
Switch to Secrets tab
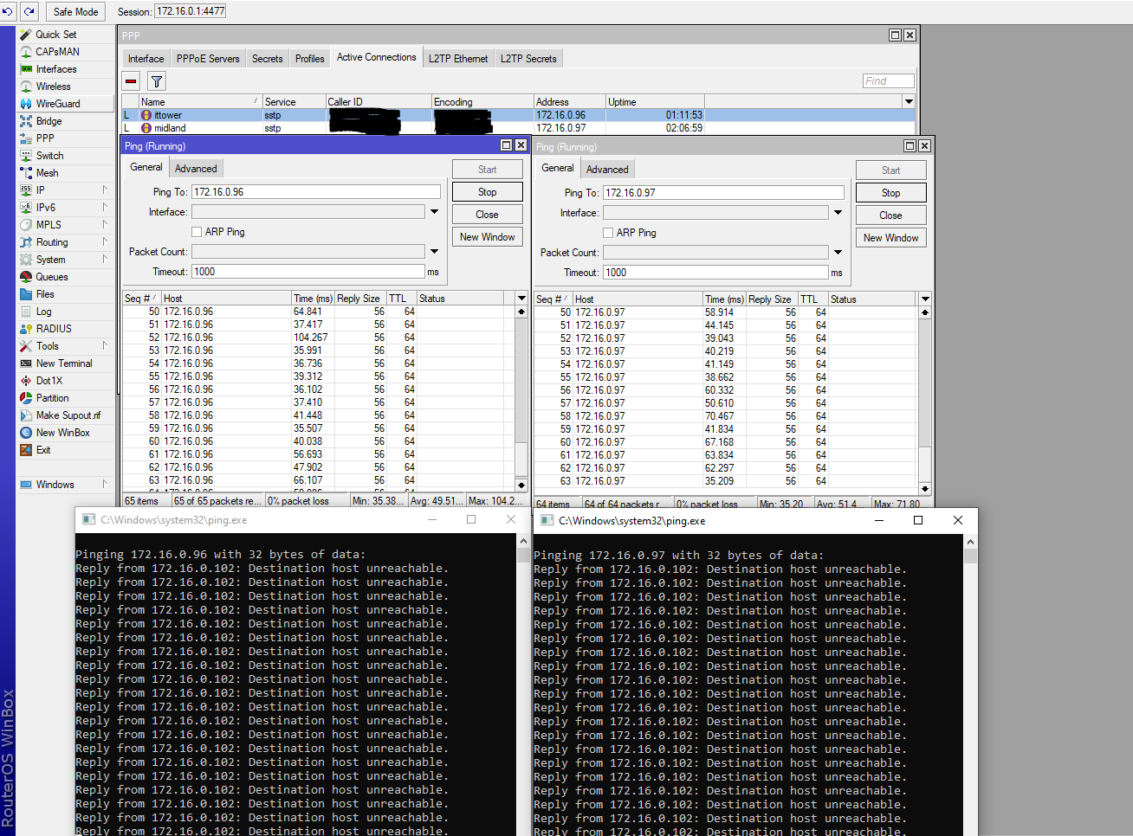pyautogui.click(x=267, y=59)
